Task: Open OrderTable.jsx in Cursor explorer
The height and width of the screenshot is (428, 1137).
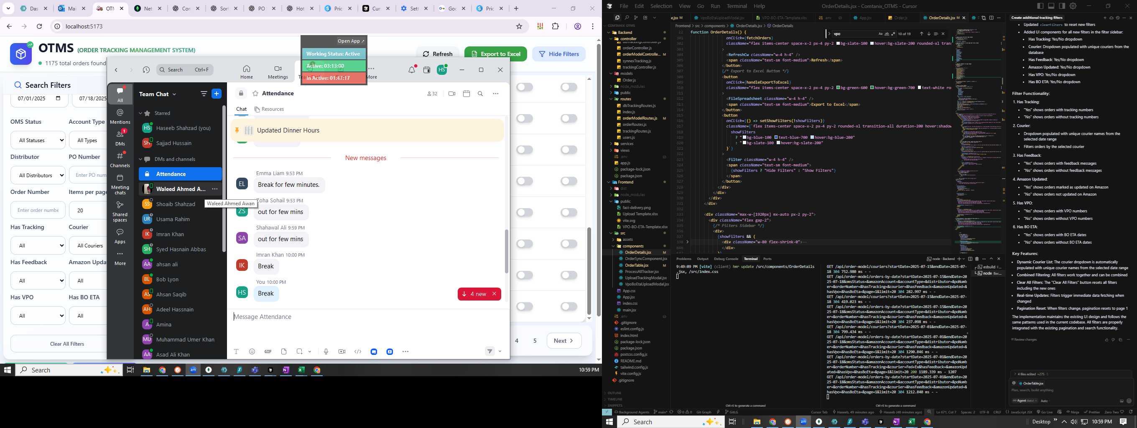Action: coord(637,265)
